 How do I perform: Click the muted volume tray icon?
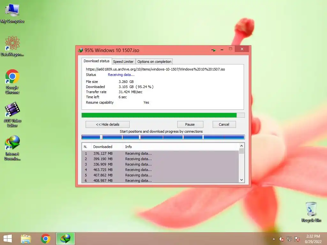point(281,239)
